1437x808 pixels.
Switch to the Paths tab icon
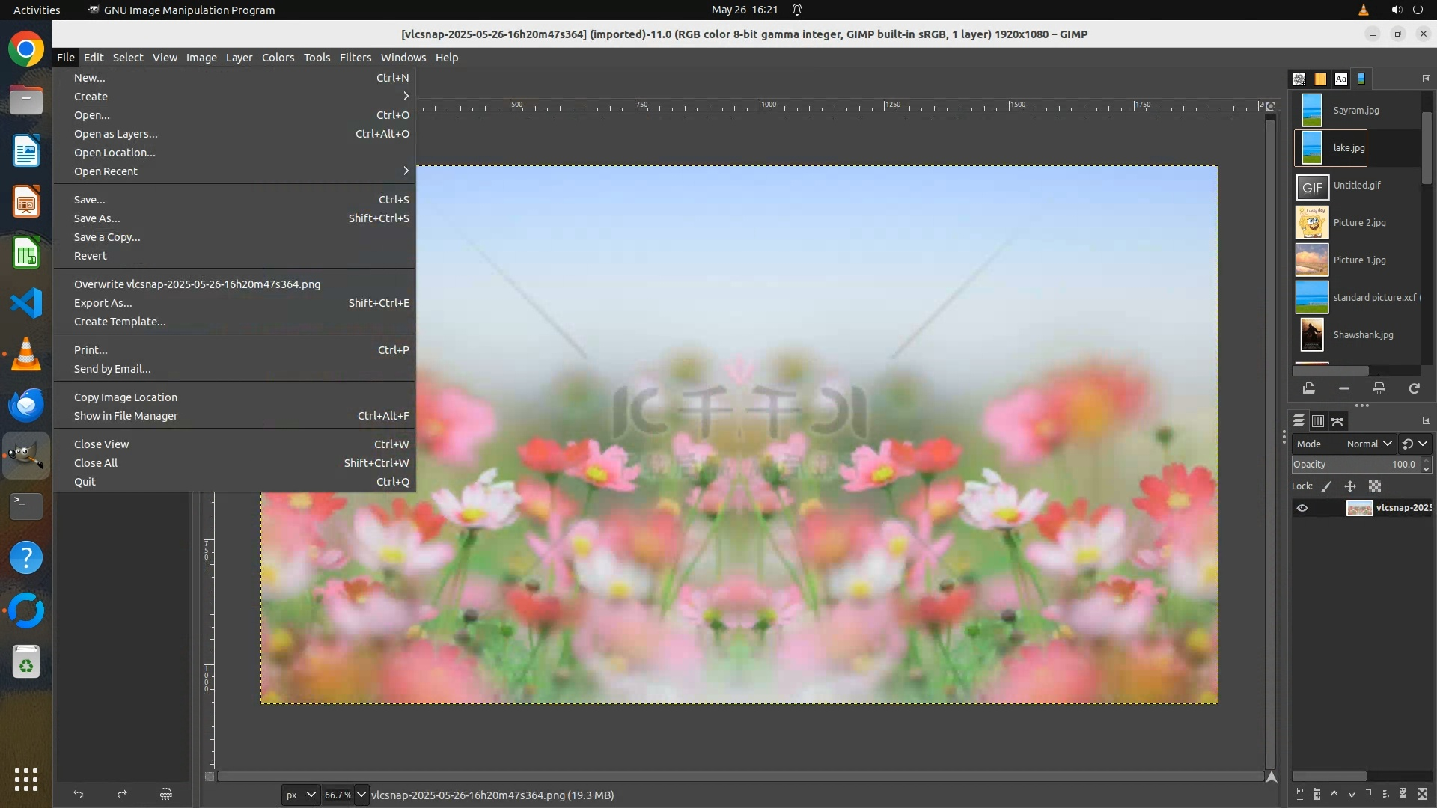[1337, 421]
